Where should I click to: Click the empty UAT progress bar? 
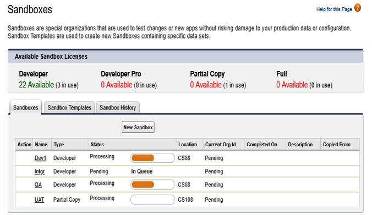[x=152, y=200]
